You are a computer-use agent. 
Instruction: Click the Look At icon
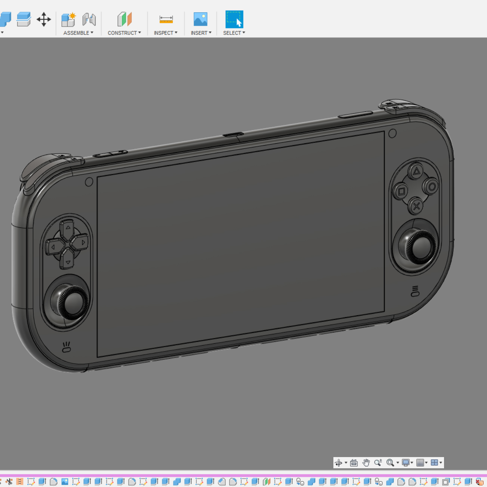(354, 463)
